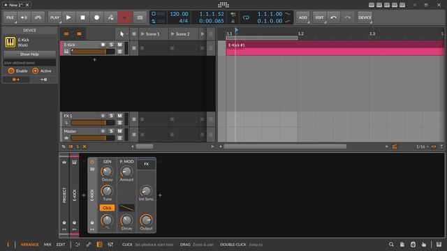Open the FX slot in E-Kick
Image resolution: width=447 pixels, height=251 pixels.
coord(146,165)
